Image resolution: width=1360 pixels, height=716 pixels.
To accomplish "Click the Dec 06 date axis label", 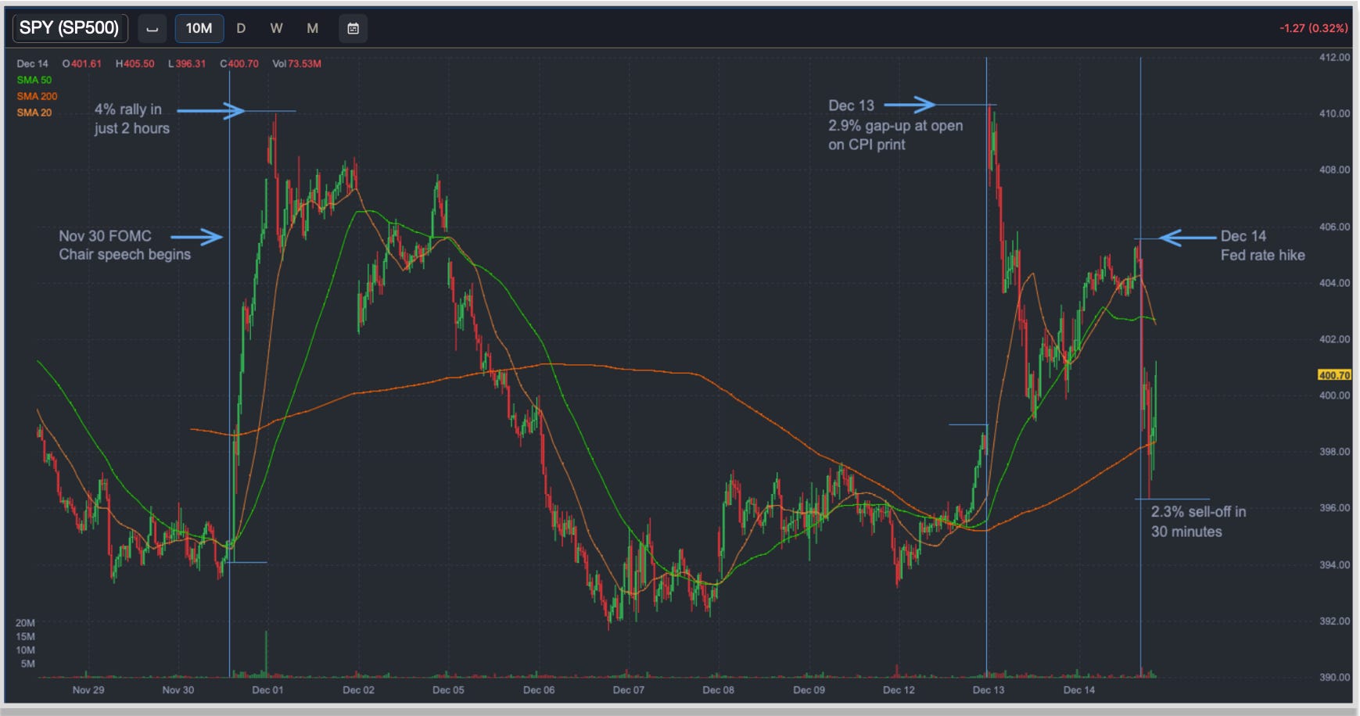I will [x=539, y=690].
